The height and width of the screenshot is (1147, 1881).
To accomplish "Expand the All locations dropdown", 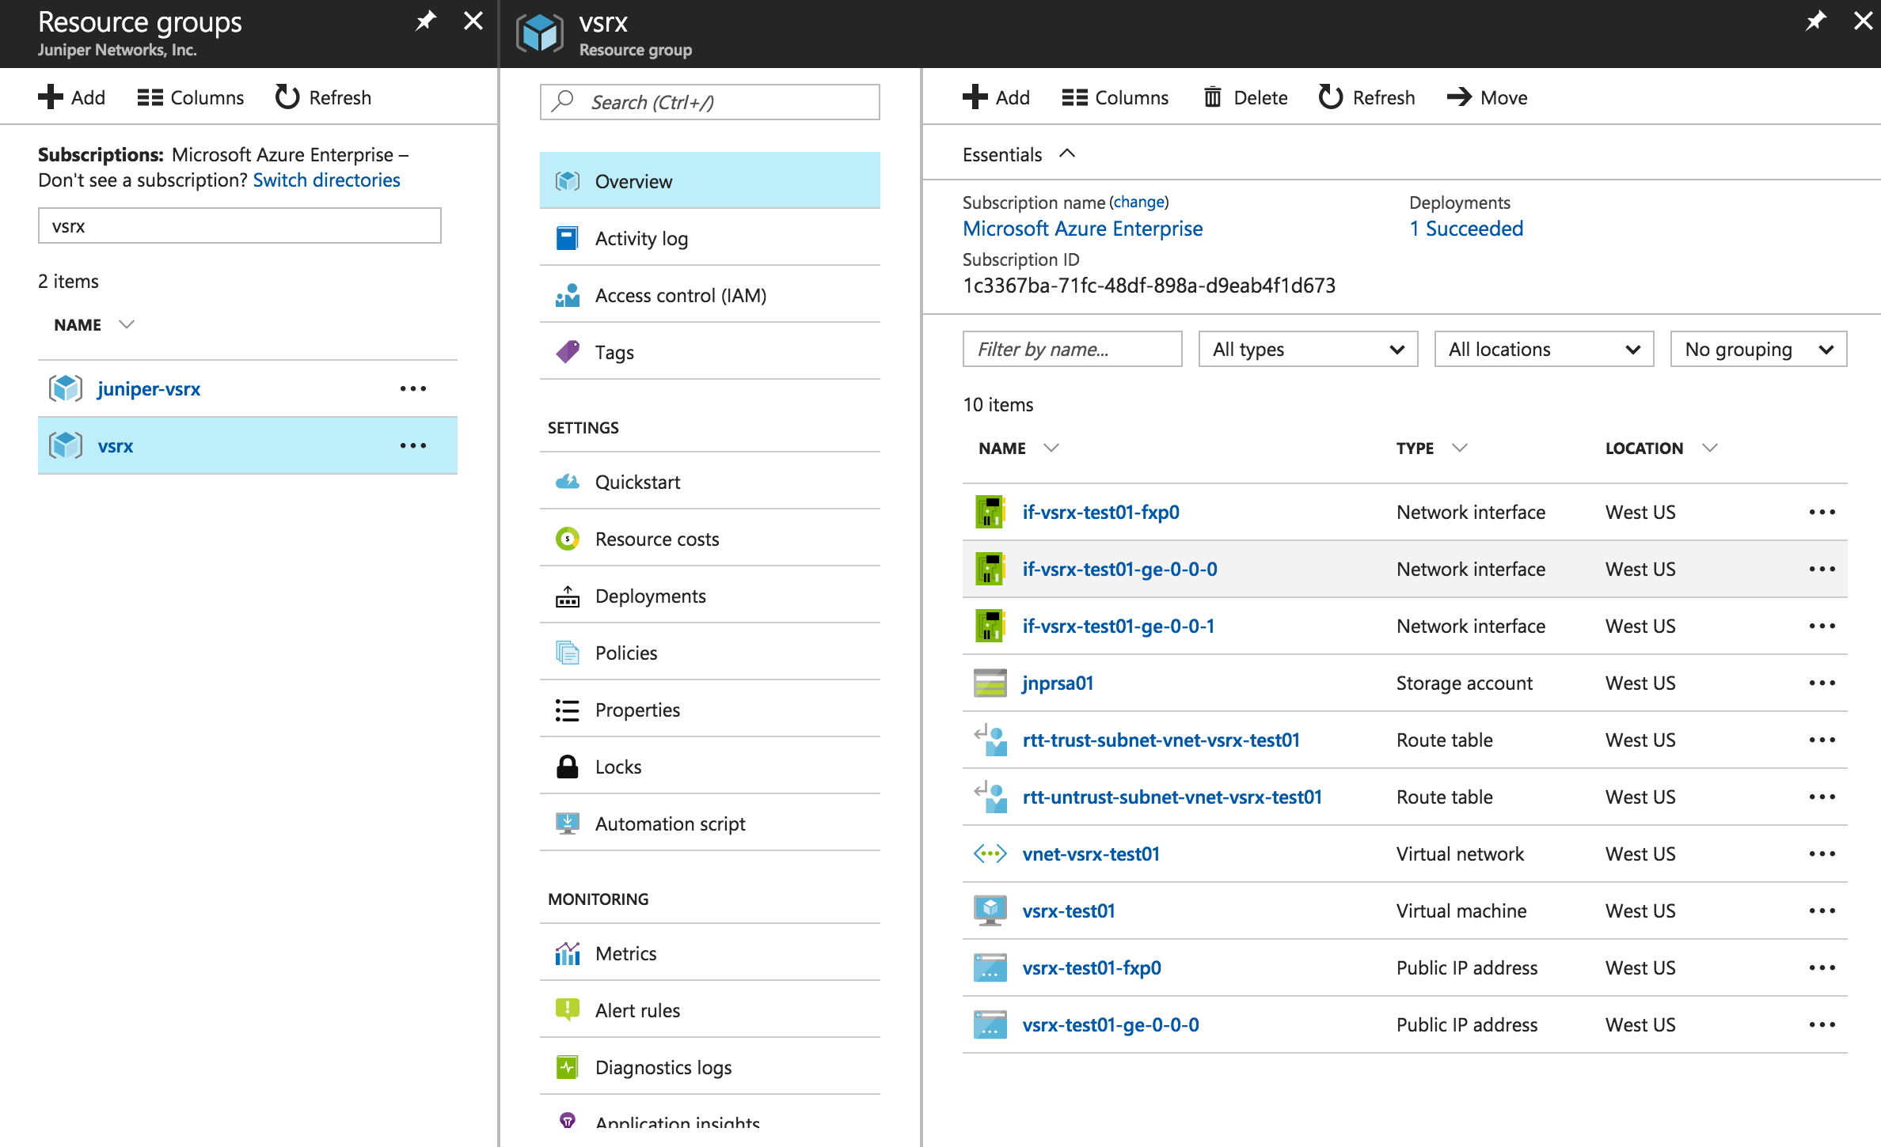I will tap(1544, 349).
